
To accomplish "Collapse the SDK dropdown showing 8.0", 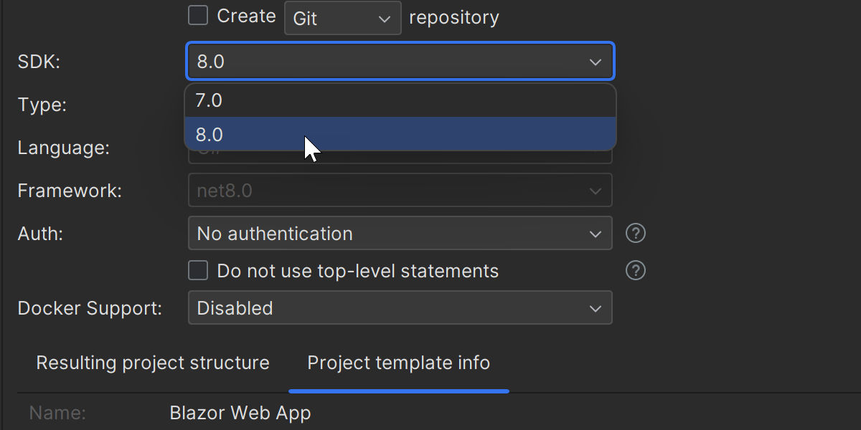I will [400, 62].
